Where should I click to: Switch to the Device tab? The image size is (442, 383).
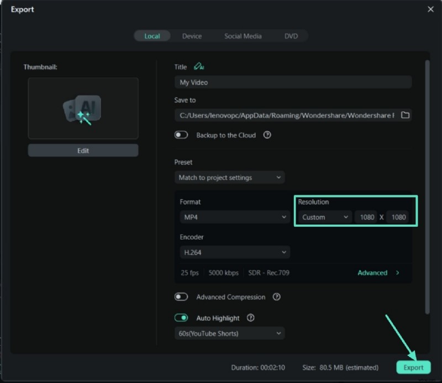(x=192, y=36)
